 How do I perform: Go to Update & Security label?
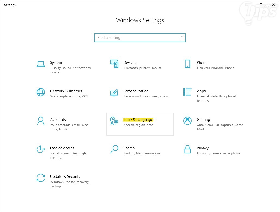point(65,177)
